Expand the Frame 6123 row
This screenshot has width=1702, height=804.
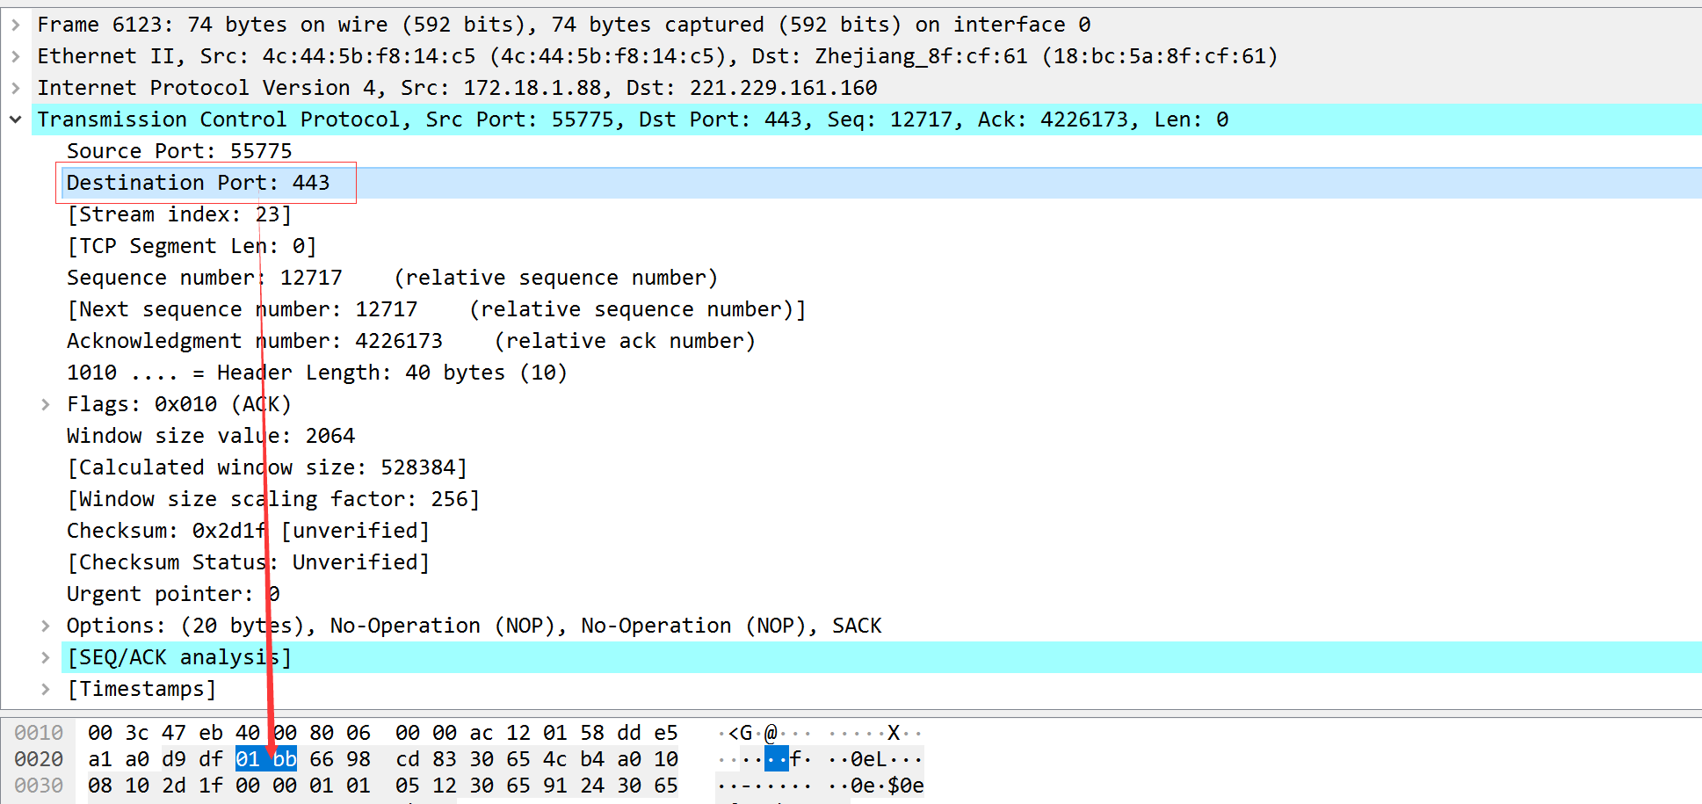(x=16, y=25)
